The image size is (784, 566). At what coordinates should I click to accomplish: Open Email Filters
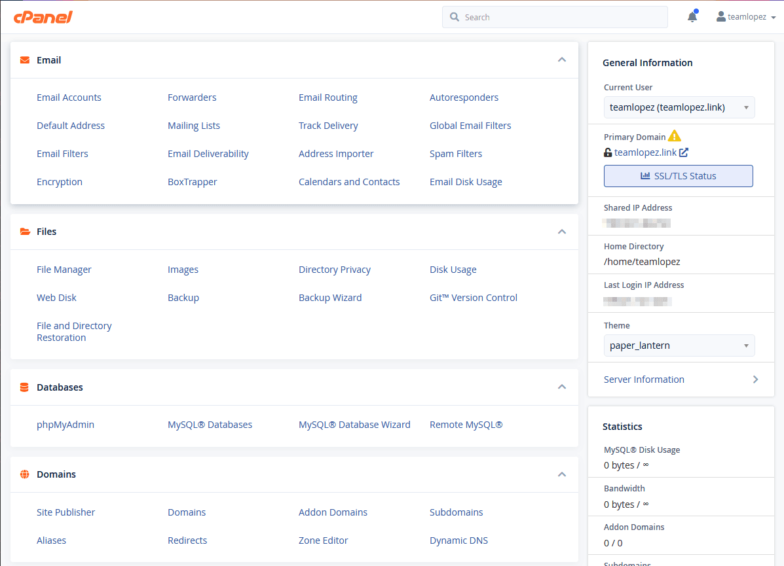(62, 154)
